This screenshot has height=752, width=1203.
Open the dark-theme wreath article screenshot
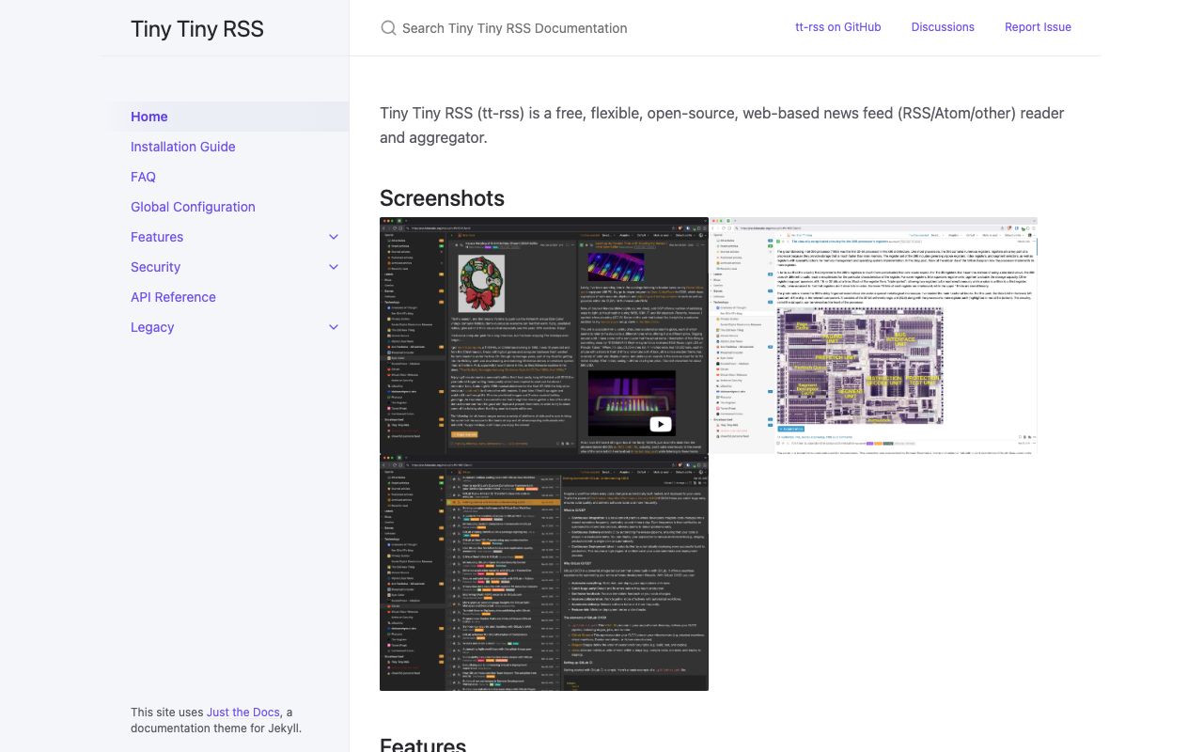click(544, 336)
